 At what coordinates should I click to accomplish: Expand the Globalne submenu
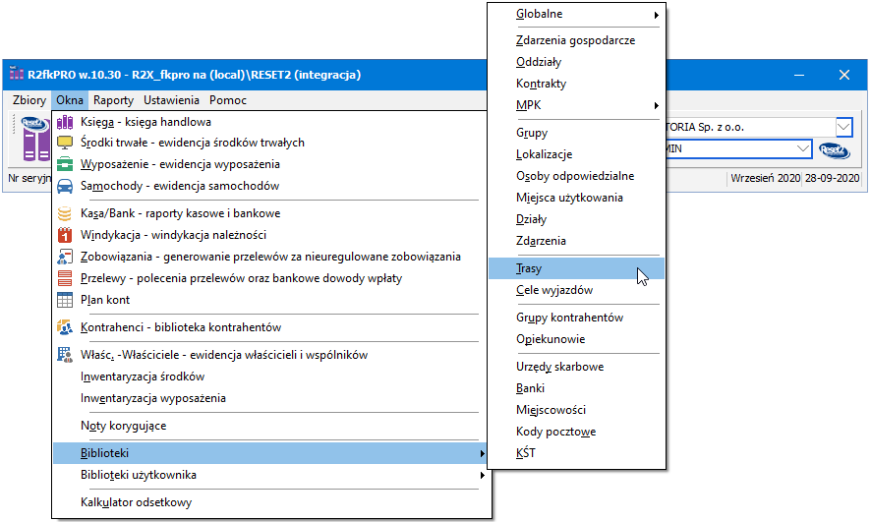coord(576,15)
